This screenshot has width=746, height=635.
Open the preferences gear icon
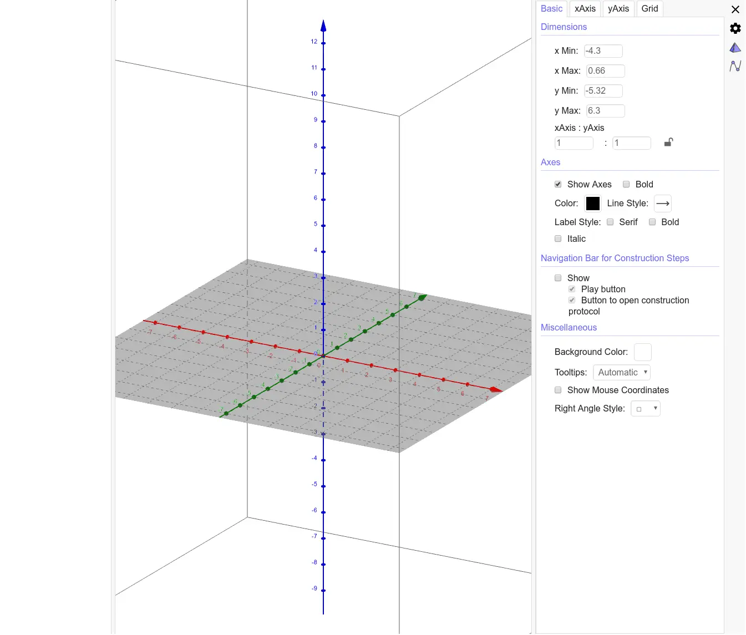pyautogui.click(x=735, y=28)
